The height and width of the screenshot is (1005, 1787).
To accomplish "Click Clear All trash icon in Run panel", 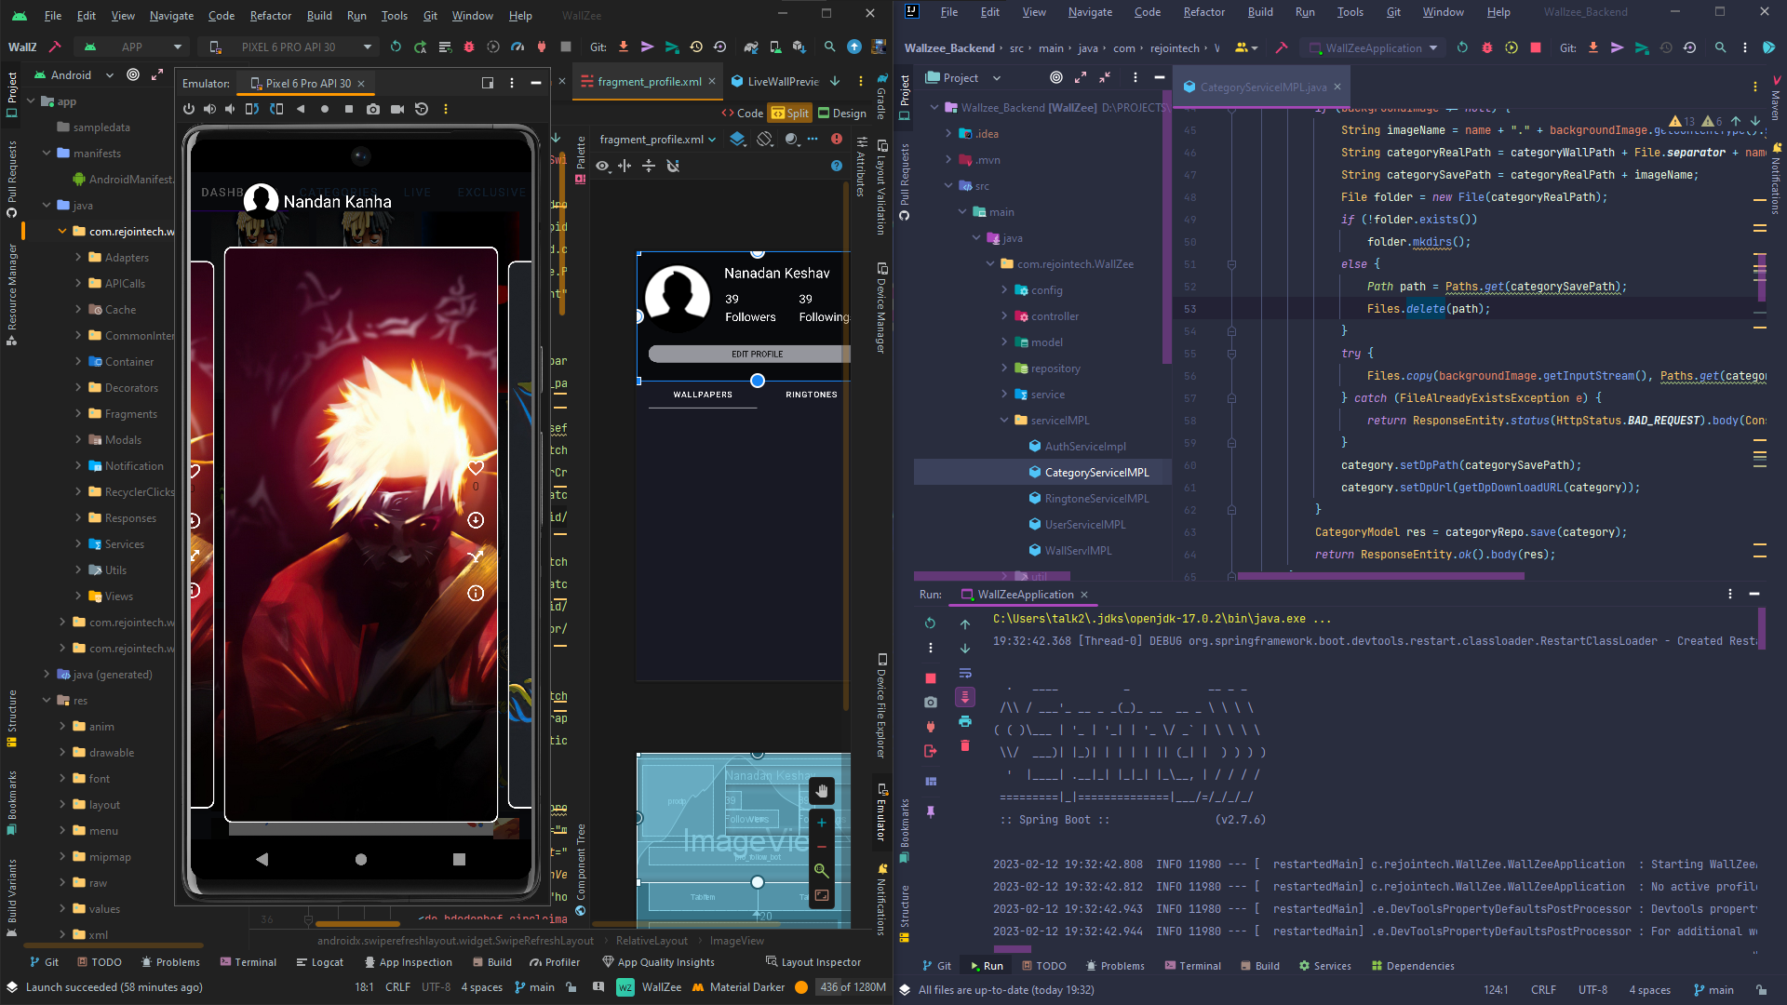I will point(965,745).
